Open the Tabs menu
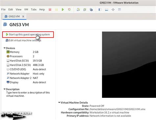The width and height of the screenshot is (156, 120). pos(34,9)
